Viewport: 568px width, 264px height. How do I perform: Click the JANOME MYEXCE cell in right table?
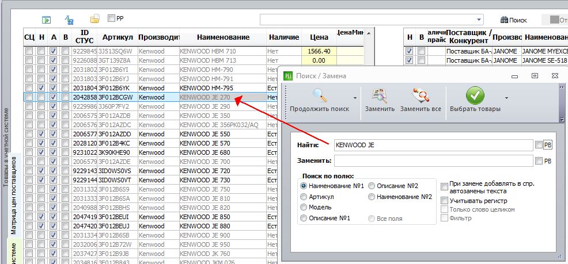tap(544, 51)
